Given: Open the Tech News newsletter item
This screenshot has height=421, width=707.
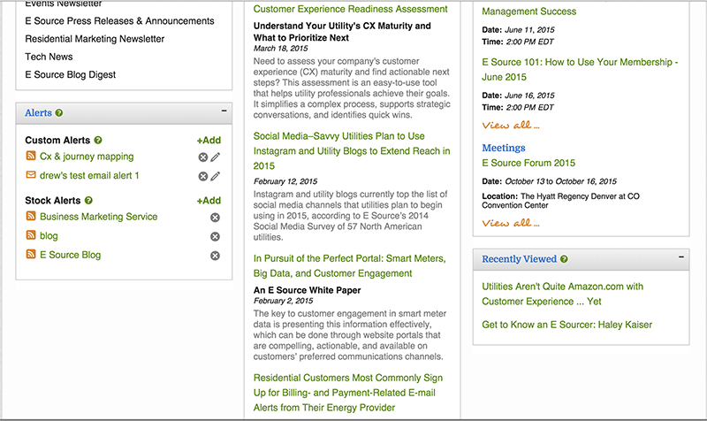Looking at the screenshot, I should pyautogui.click(x=49, y=57).
